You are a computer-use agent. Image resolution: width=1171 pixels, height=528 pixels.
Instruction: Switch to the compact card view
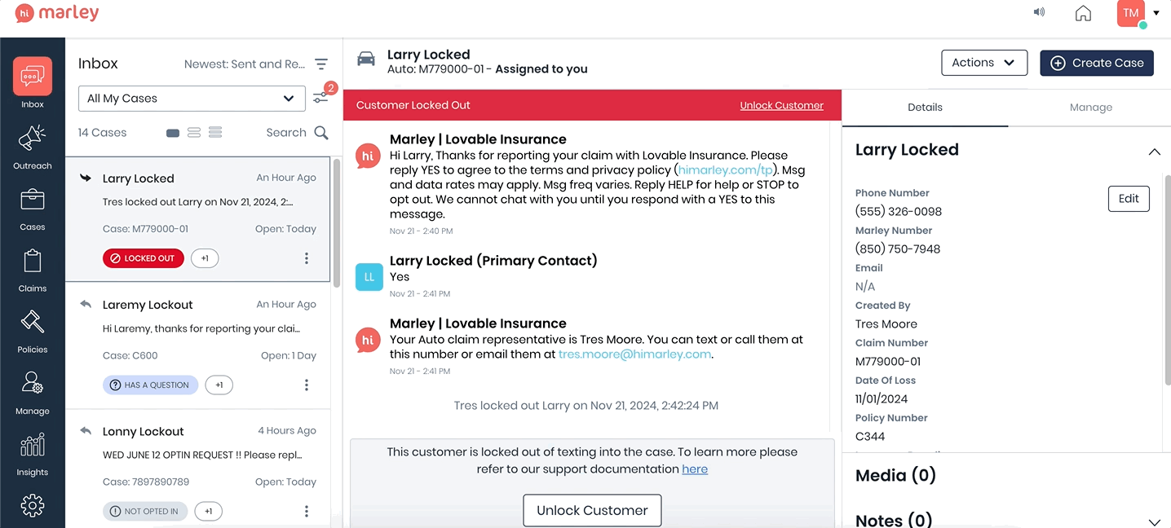tap(172, 131)
